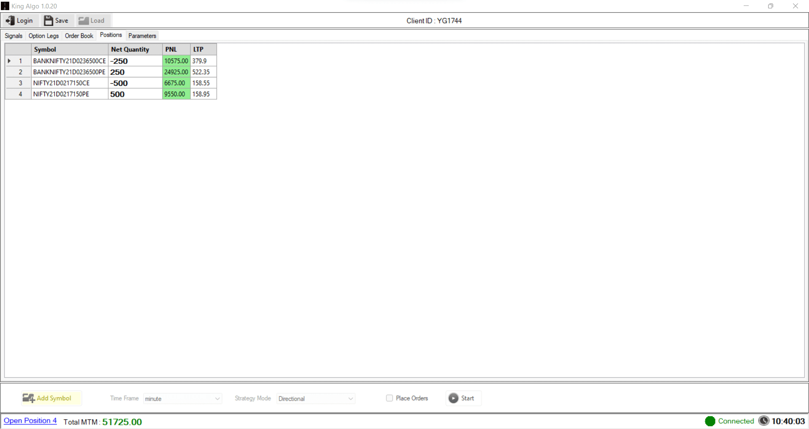
Task: Select the green PNL cell 24925.00
Action: coord(176,72)
